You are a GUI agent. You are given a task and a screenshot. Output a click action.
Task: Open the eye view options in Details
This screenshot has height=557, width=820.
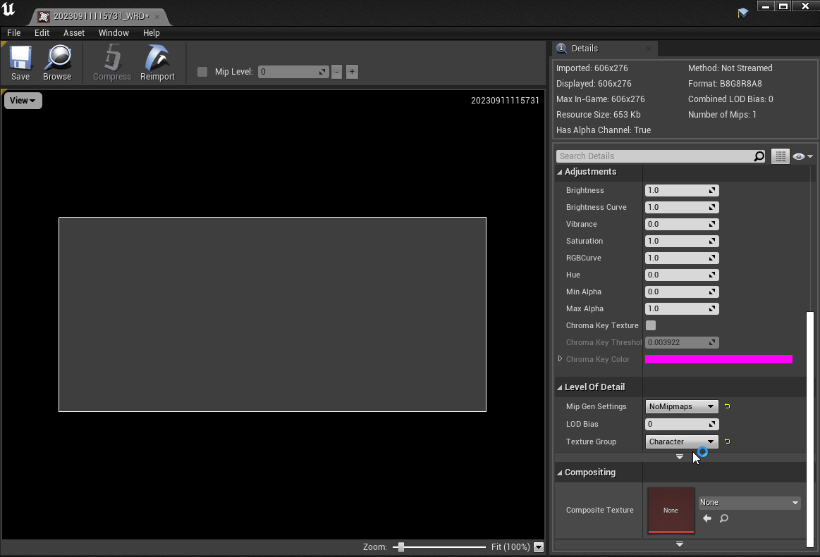[802, 156]
